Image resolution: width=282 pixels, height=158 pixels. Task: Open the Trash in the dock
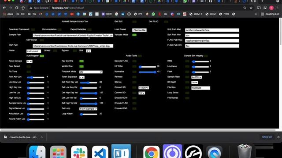(x=244, y=151)
